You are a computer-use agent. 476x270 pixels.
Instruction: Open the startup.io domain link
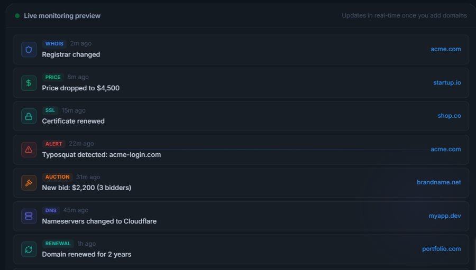447,82
